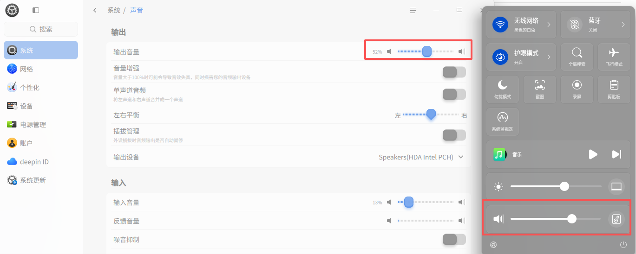Screen dimensions: 636x254
Task: Click the laptop display icon beside brightness
Action: (616, 186)
